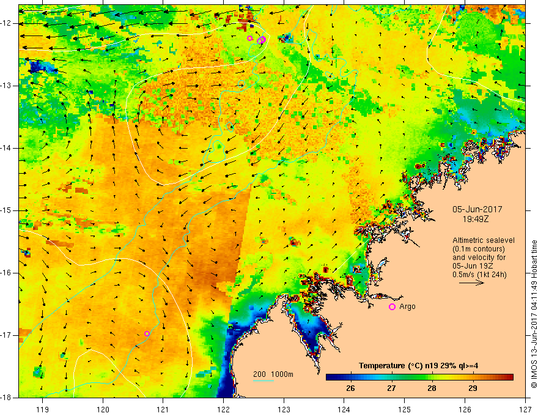Viewport: 538px width, 416px height.
Task: Click longitude axis label '126'
Action: pos(465,409)
